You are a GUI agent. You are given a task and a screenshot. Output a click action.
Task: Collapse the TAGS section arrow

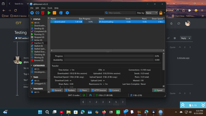[x=31, y=77]
